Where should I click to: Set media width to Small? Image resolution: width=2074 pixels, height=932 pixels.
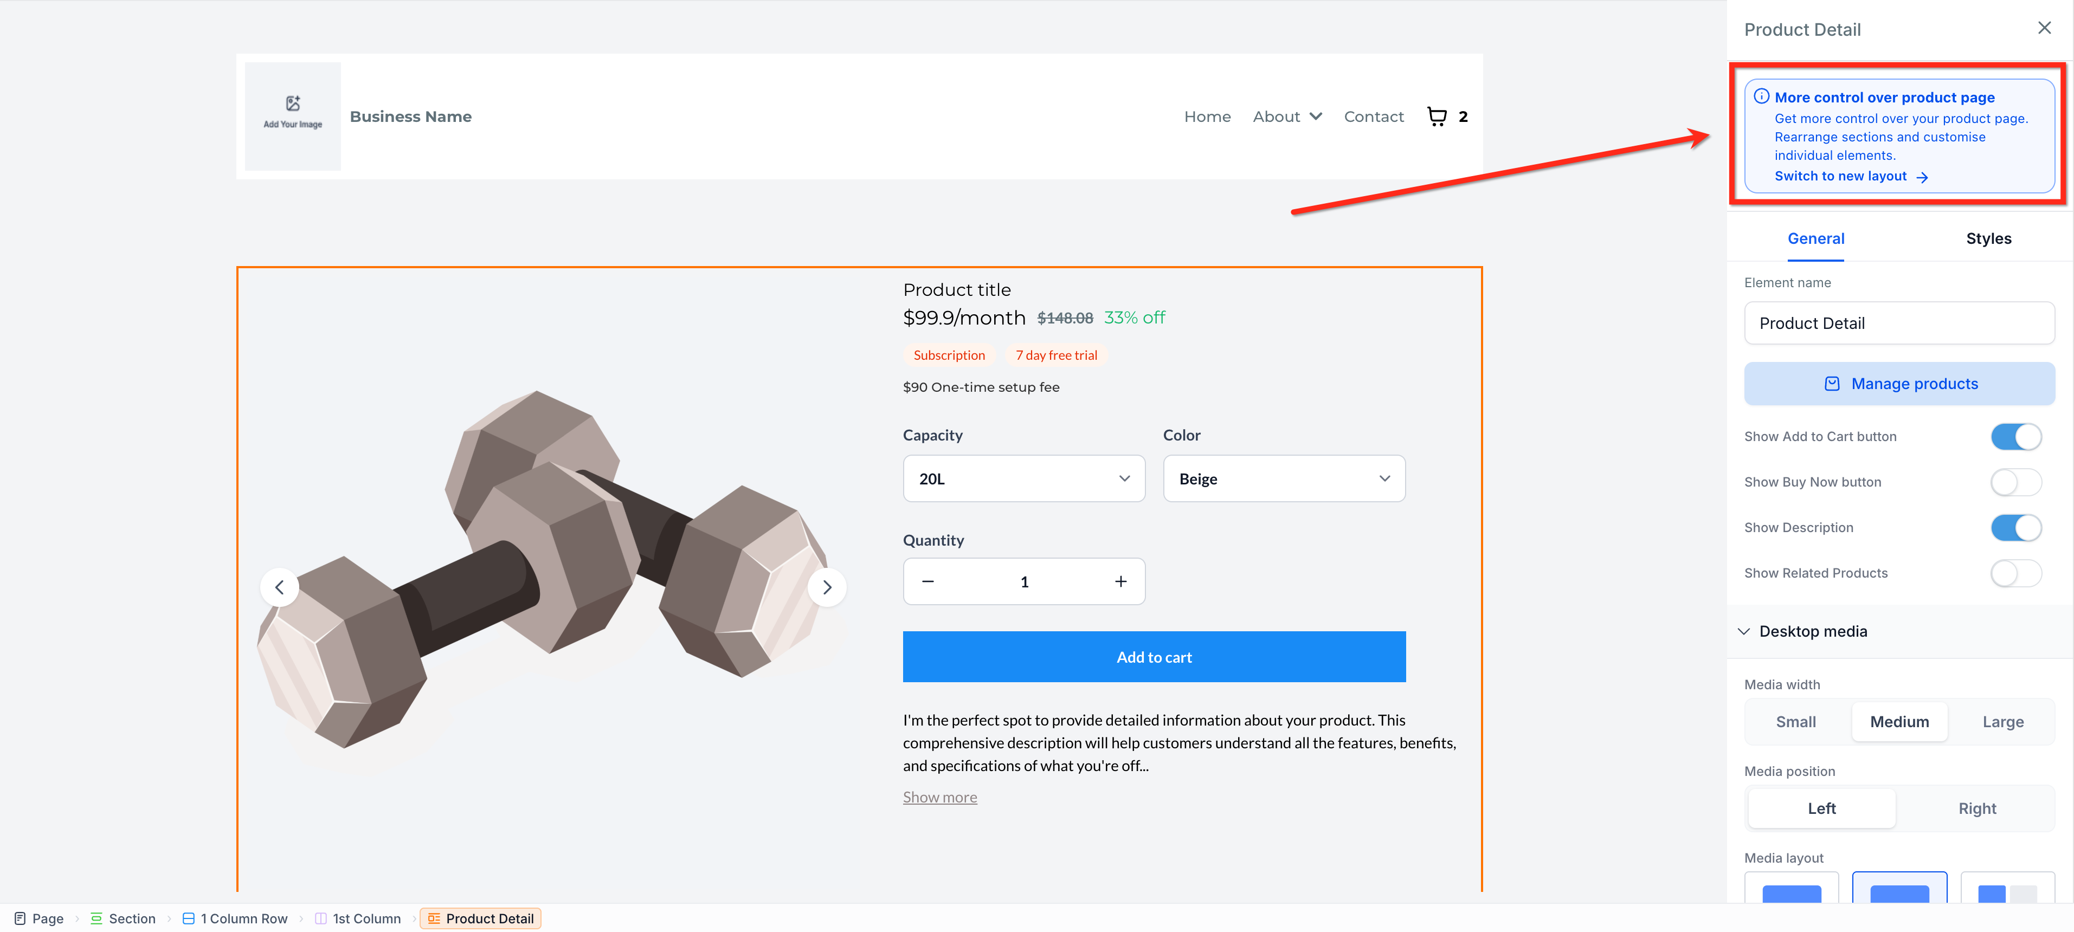[x=1795, y=722]
